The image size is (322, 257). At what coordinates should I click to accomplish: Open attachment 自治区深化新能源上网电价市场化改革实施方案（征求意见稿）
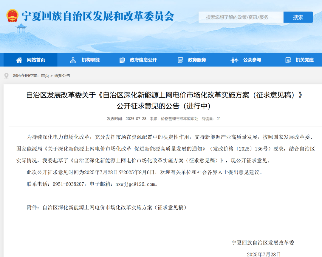[x=115, y=208]
